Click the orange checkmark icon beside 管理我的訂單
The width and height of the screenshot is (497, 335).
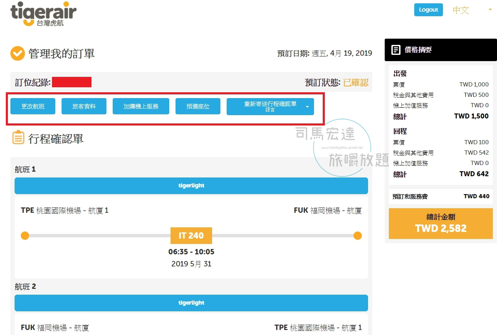17,53
